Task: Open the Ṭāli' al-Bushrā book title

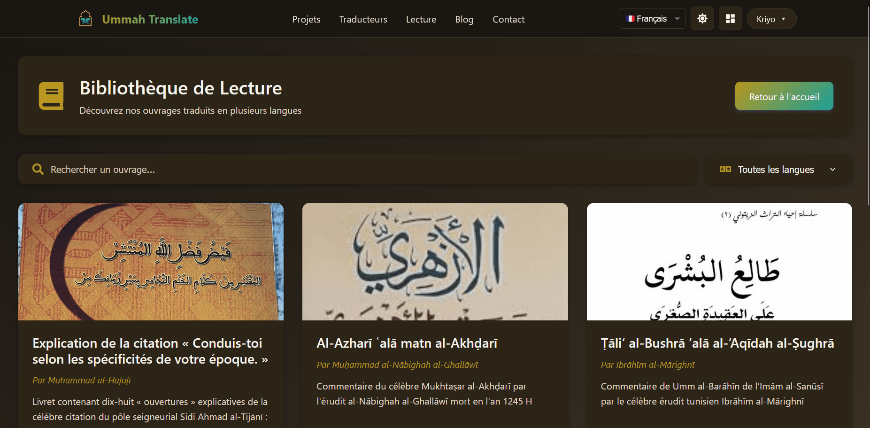Action: (x=717, y=343)
